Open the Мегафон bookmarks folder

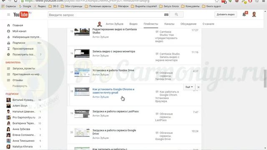click(121, 6)
